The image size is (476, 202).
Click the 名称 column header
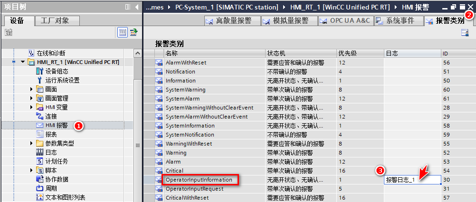pos(214,54)
